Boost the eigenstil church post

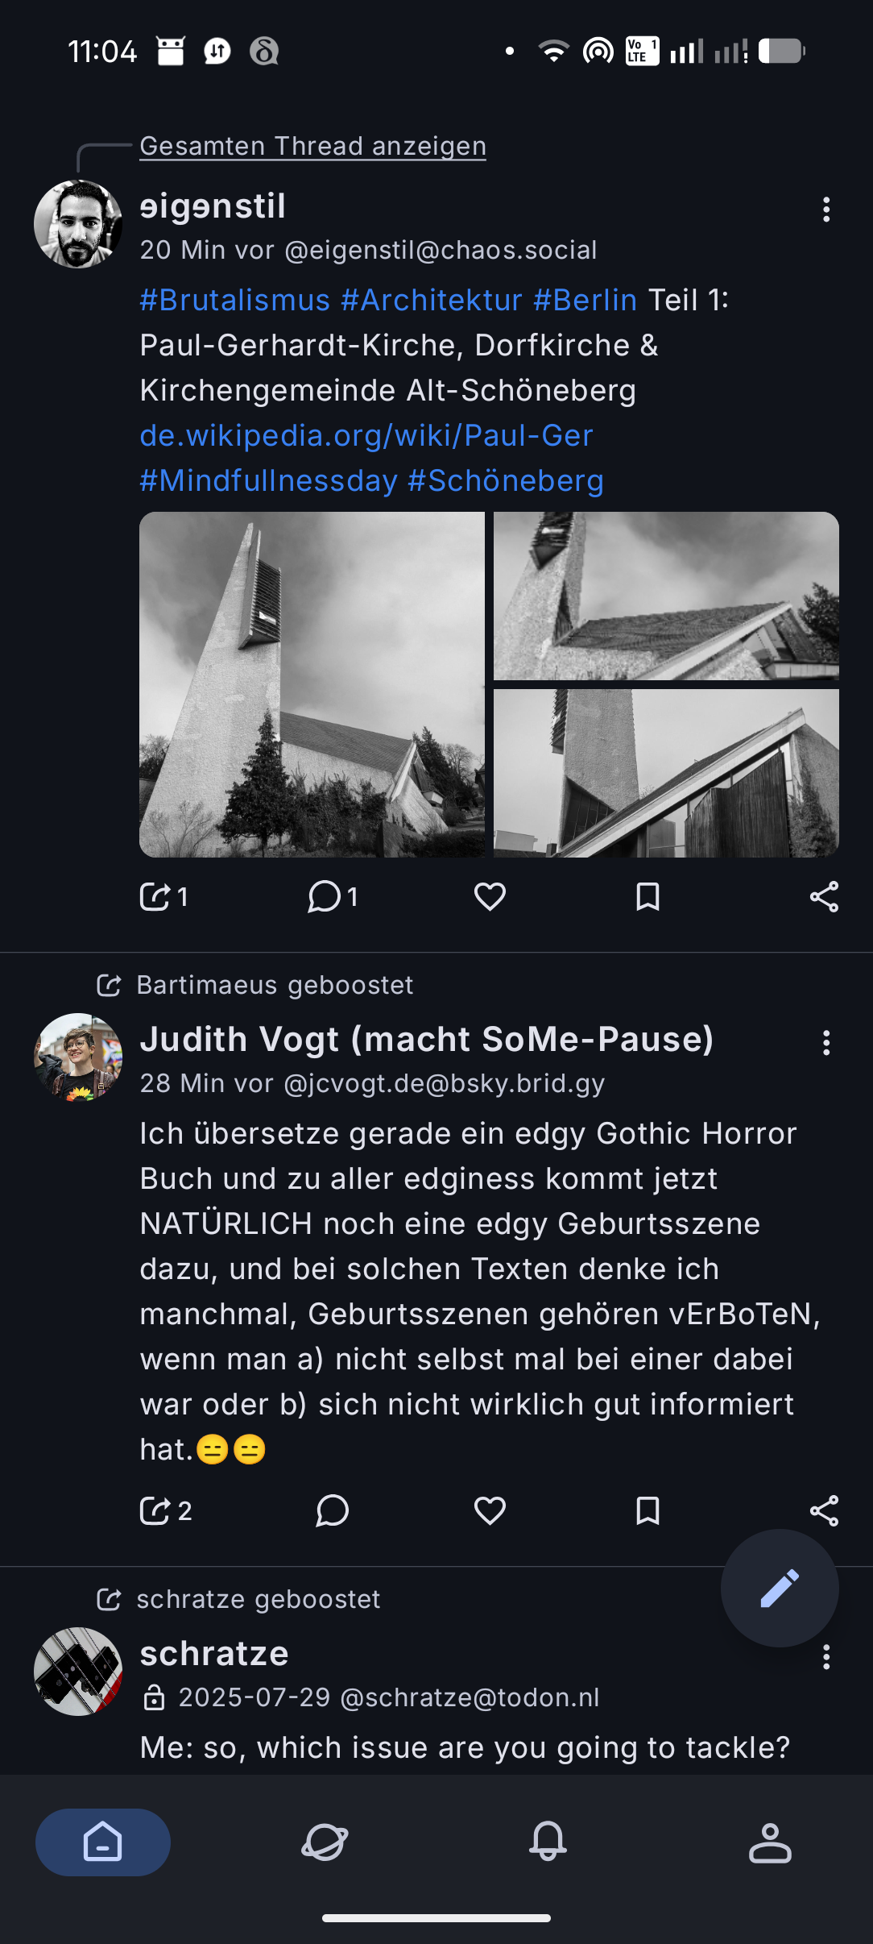155,896
